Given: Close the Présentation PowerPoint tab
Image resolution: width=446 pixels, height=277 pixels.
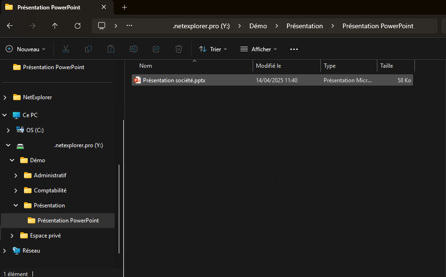Looking at the screenshot, I should tap(104, 7).
